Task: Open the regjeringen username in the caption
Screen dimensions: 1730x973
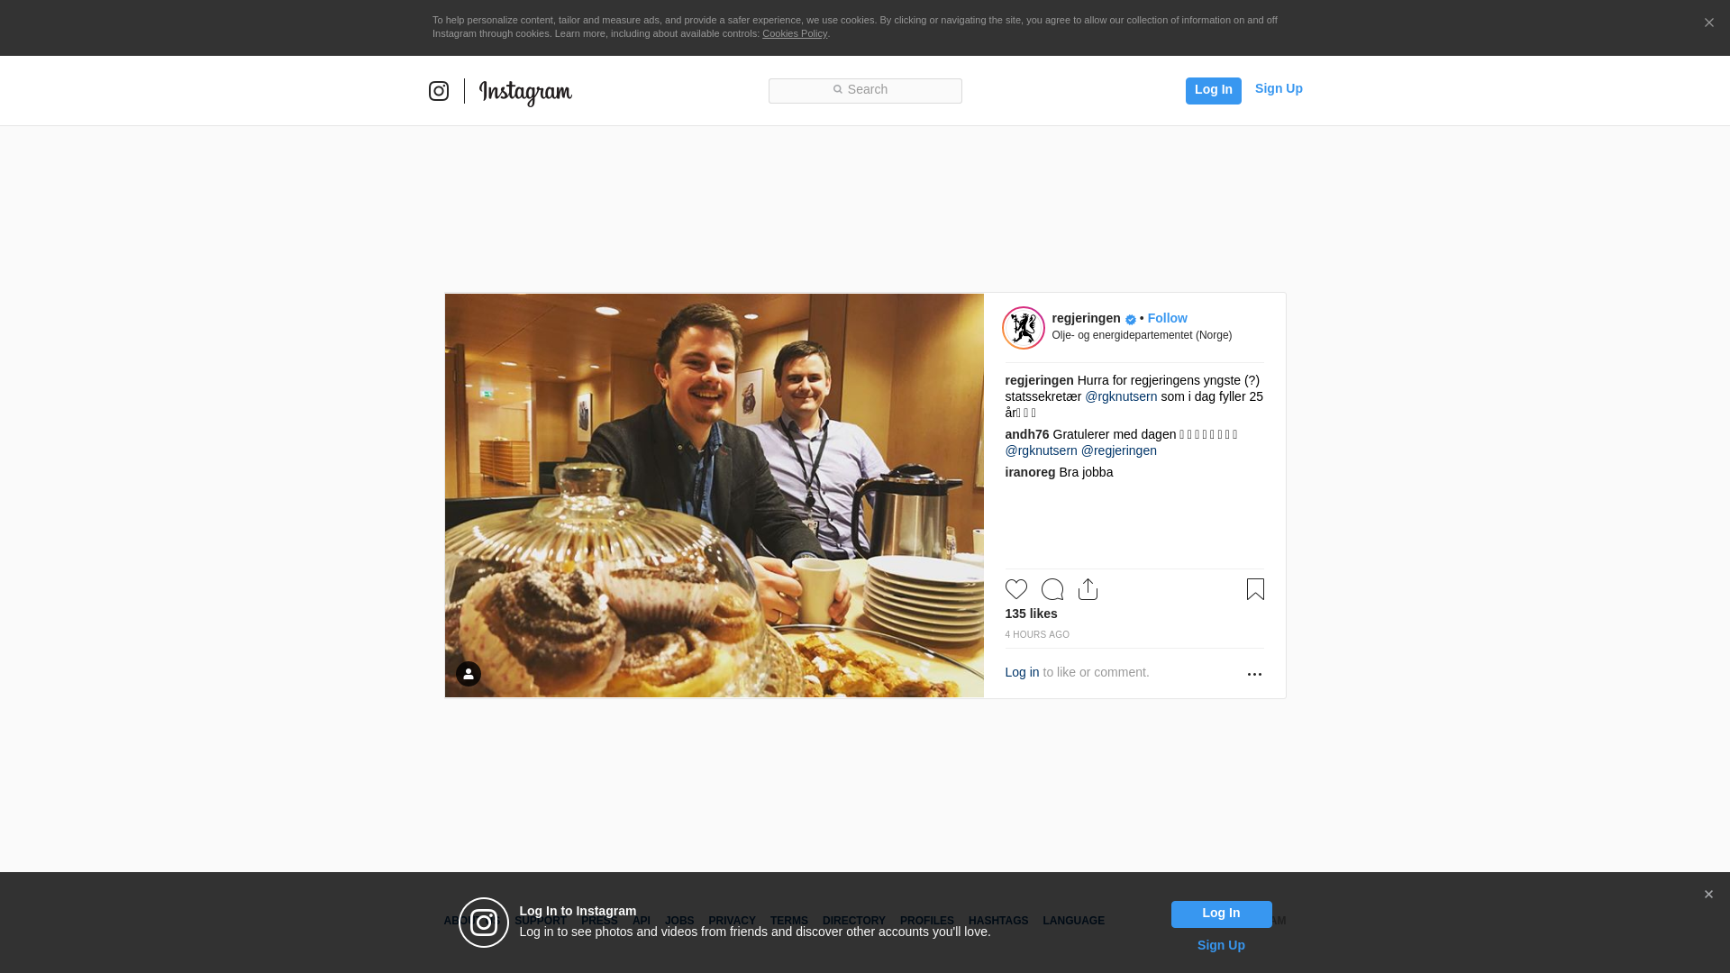Action: [x=1039, y=380]
